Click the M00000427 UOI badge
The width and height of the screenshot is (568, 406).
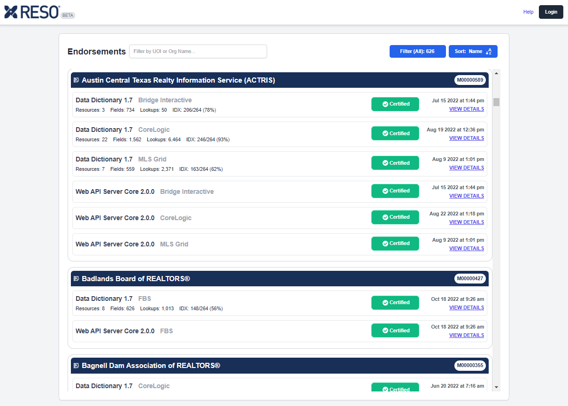pyautogui.click(x=470, y=279)
